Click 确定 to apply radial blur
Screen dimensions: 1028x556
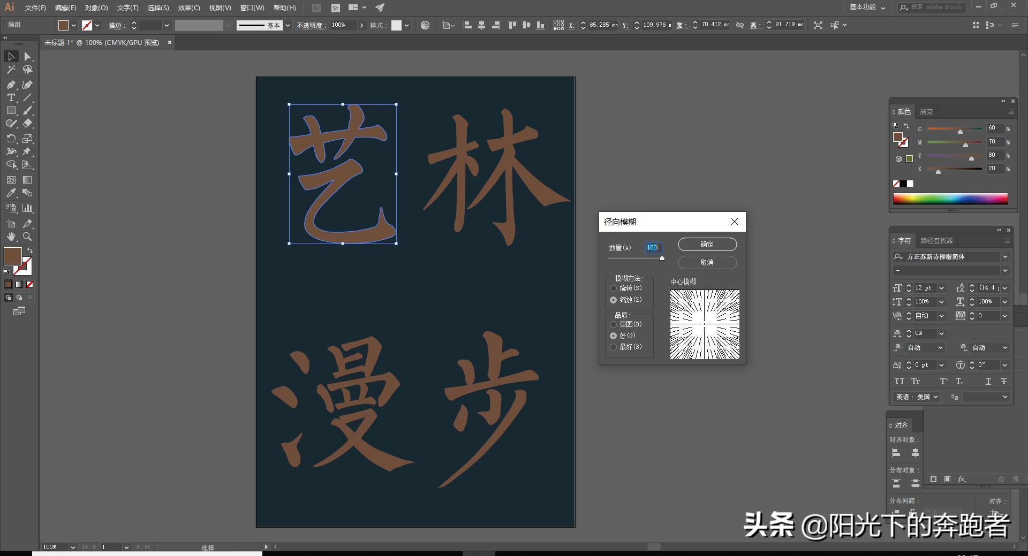(x=707, y=244)
